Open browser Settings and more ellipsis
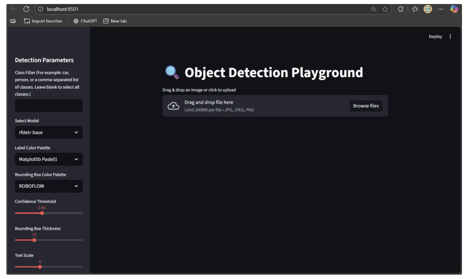This screenshot has width=466, height=279. point(441,9)
